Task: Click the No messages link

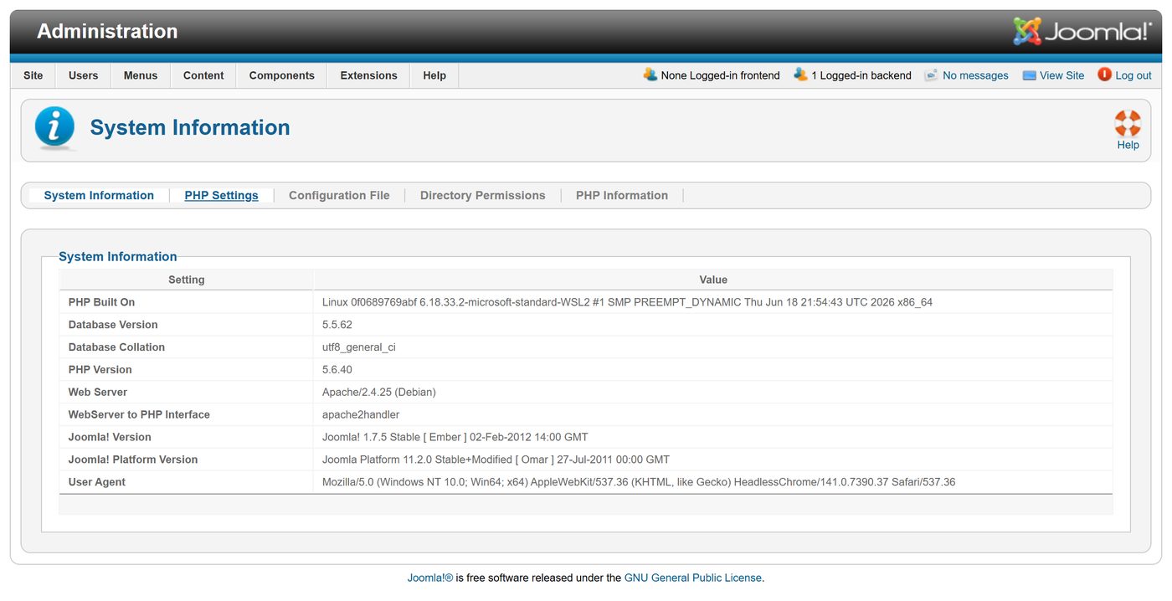Action: [975, 75]
